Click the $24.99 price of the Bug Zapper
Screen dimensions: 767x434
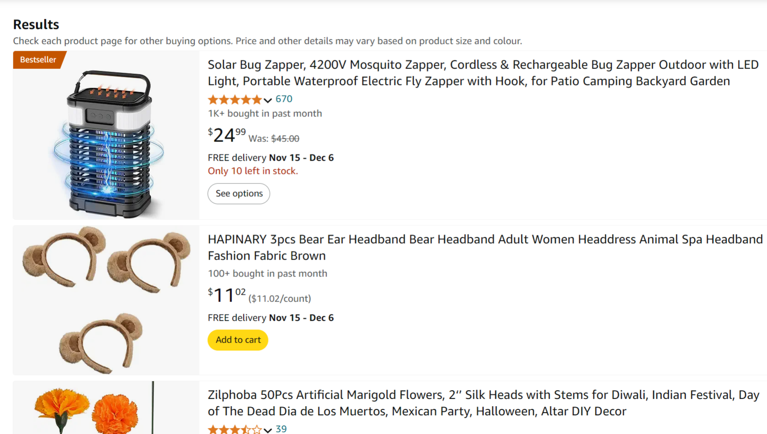point(226,135)
